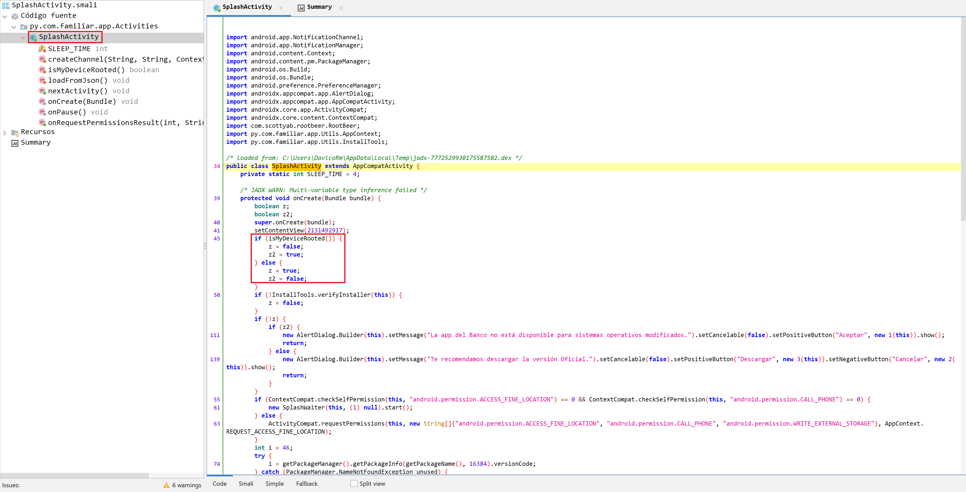966x492 pixels.
Task: Select the Simple view tab
Action: pyautogui.click(x=275, y=483)
